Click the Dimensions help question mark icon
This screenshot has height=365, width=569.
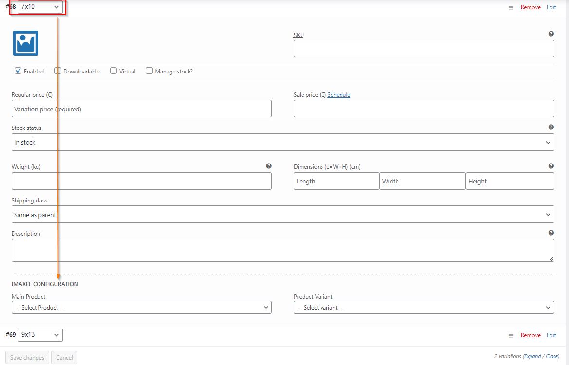pyautogui.click(x=551, y=166)
